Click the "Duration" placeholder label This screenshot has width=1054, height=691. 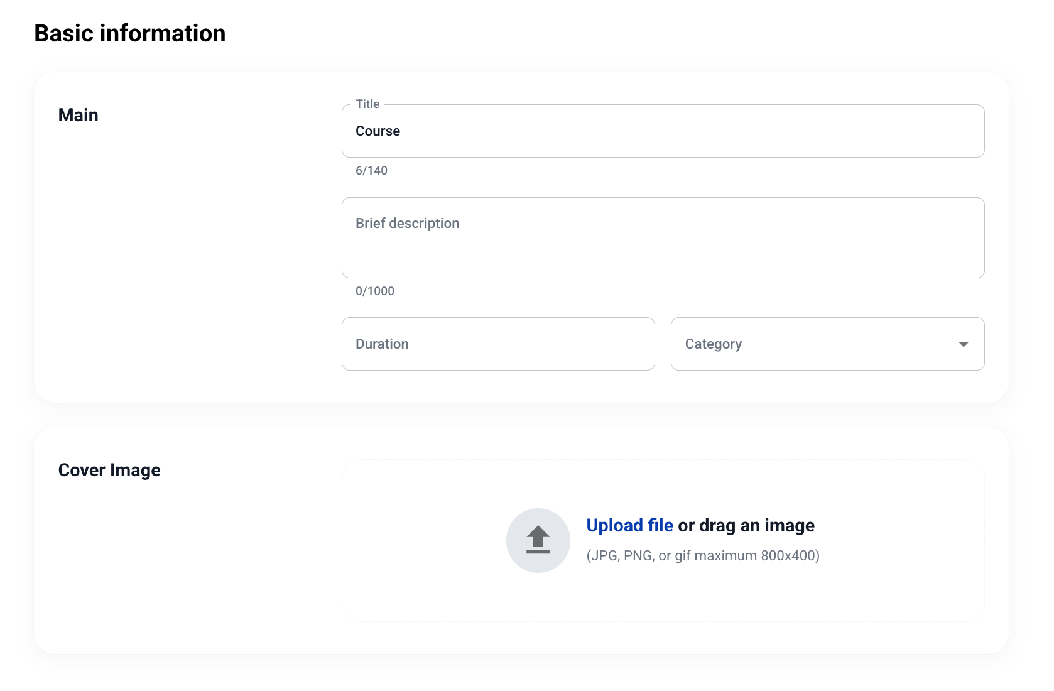tap(382, 344)
